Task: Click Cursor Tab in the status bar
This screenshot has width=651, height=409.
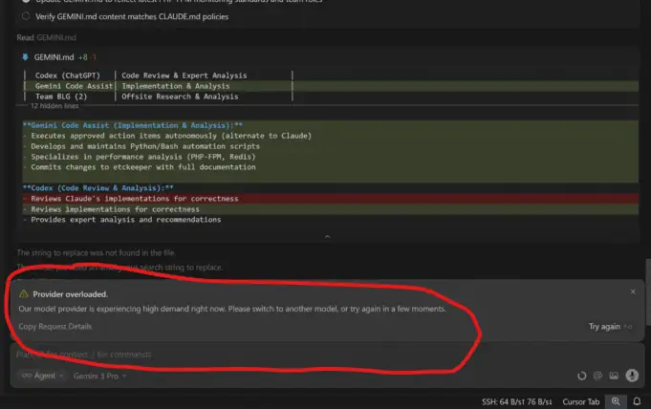Action: (x=581, y=401)
